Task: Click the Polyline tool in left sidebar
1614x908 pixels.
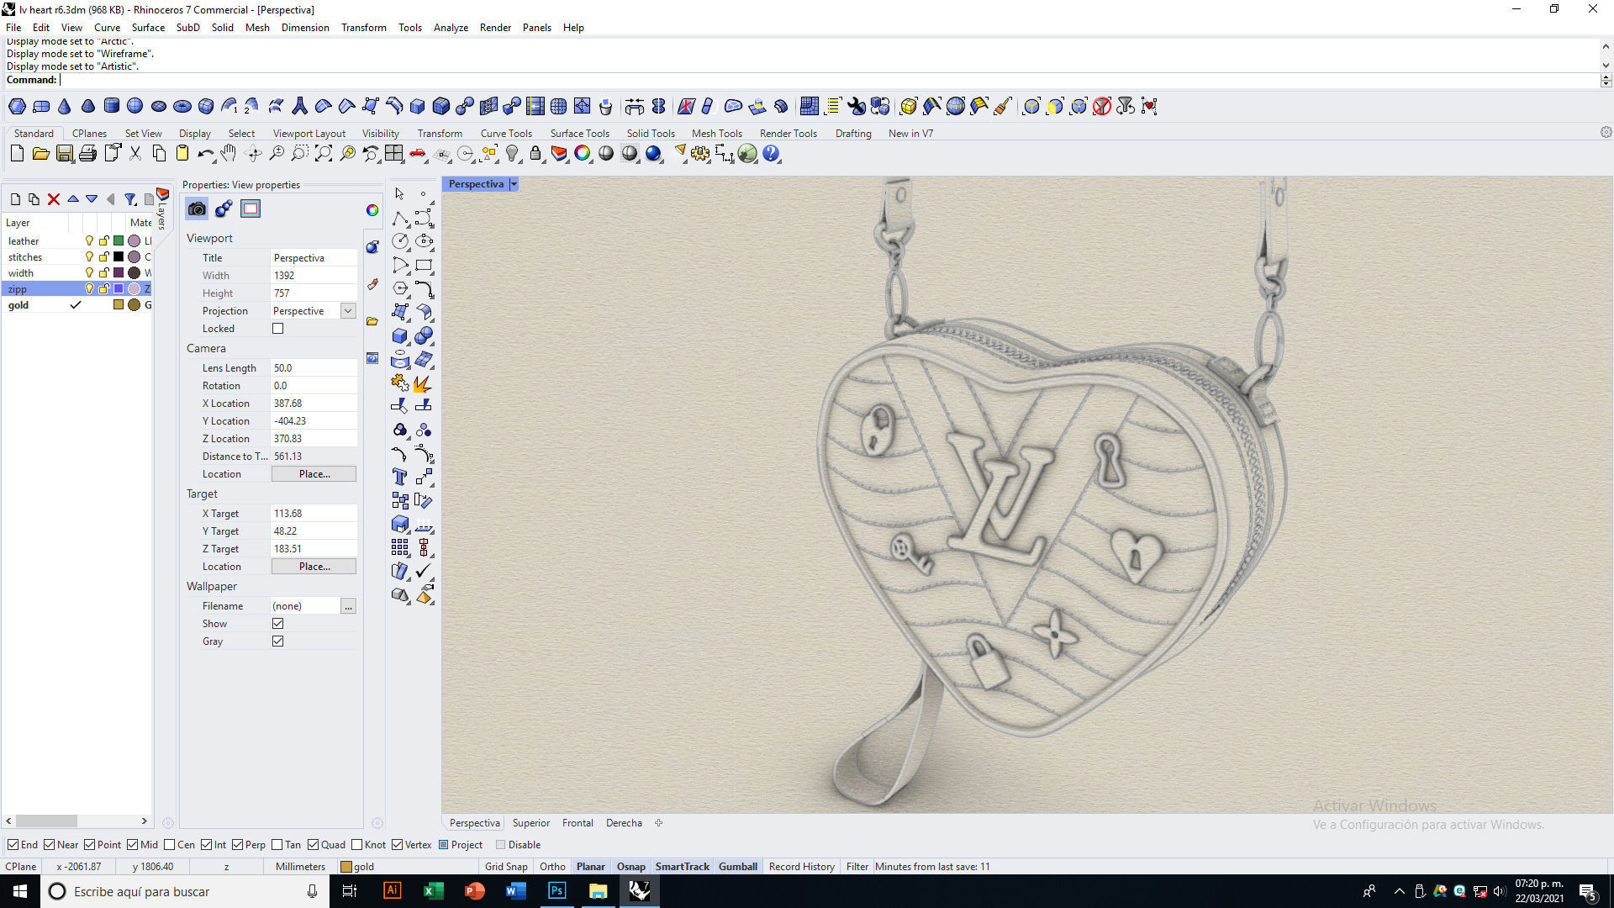Action: tap(400, 219)
